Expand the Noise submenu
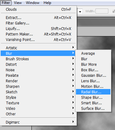Image resolution: width=115 pixels, height=130 pixels. (x=38, y=70)
